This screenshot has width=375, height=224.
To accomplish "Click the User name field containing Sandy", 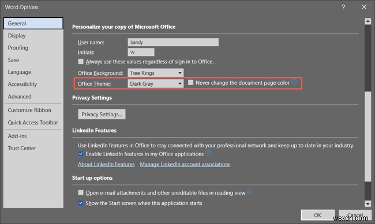I will [x=173, y=42].
